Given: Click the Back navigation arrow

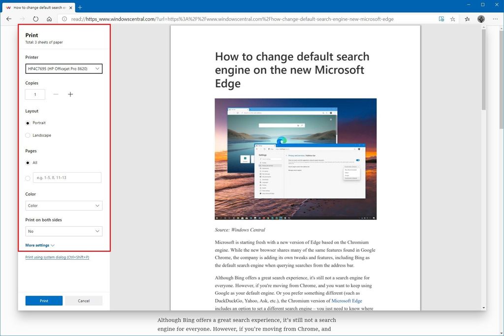Looking at the screenshot, I should (8, 19).
